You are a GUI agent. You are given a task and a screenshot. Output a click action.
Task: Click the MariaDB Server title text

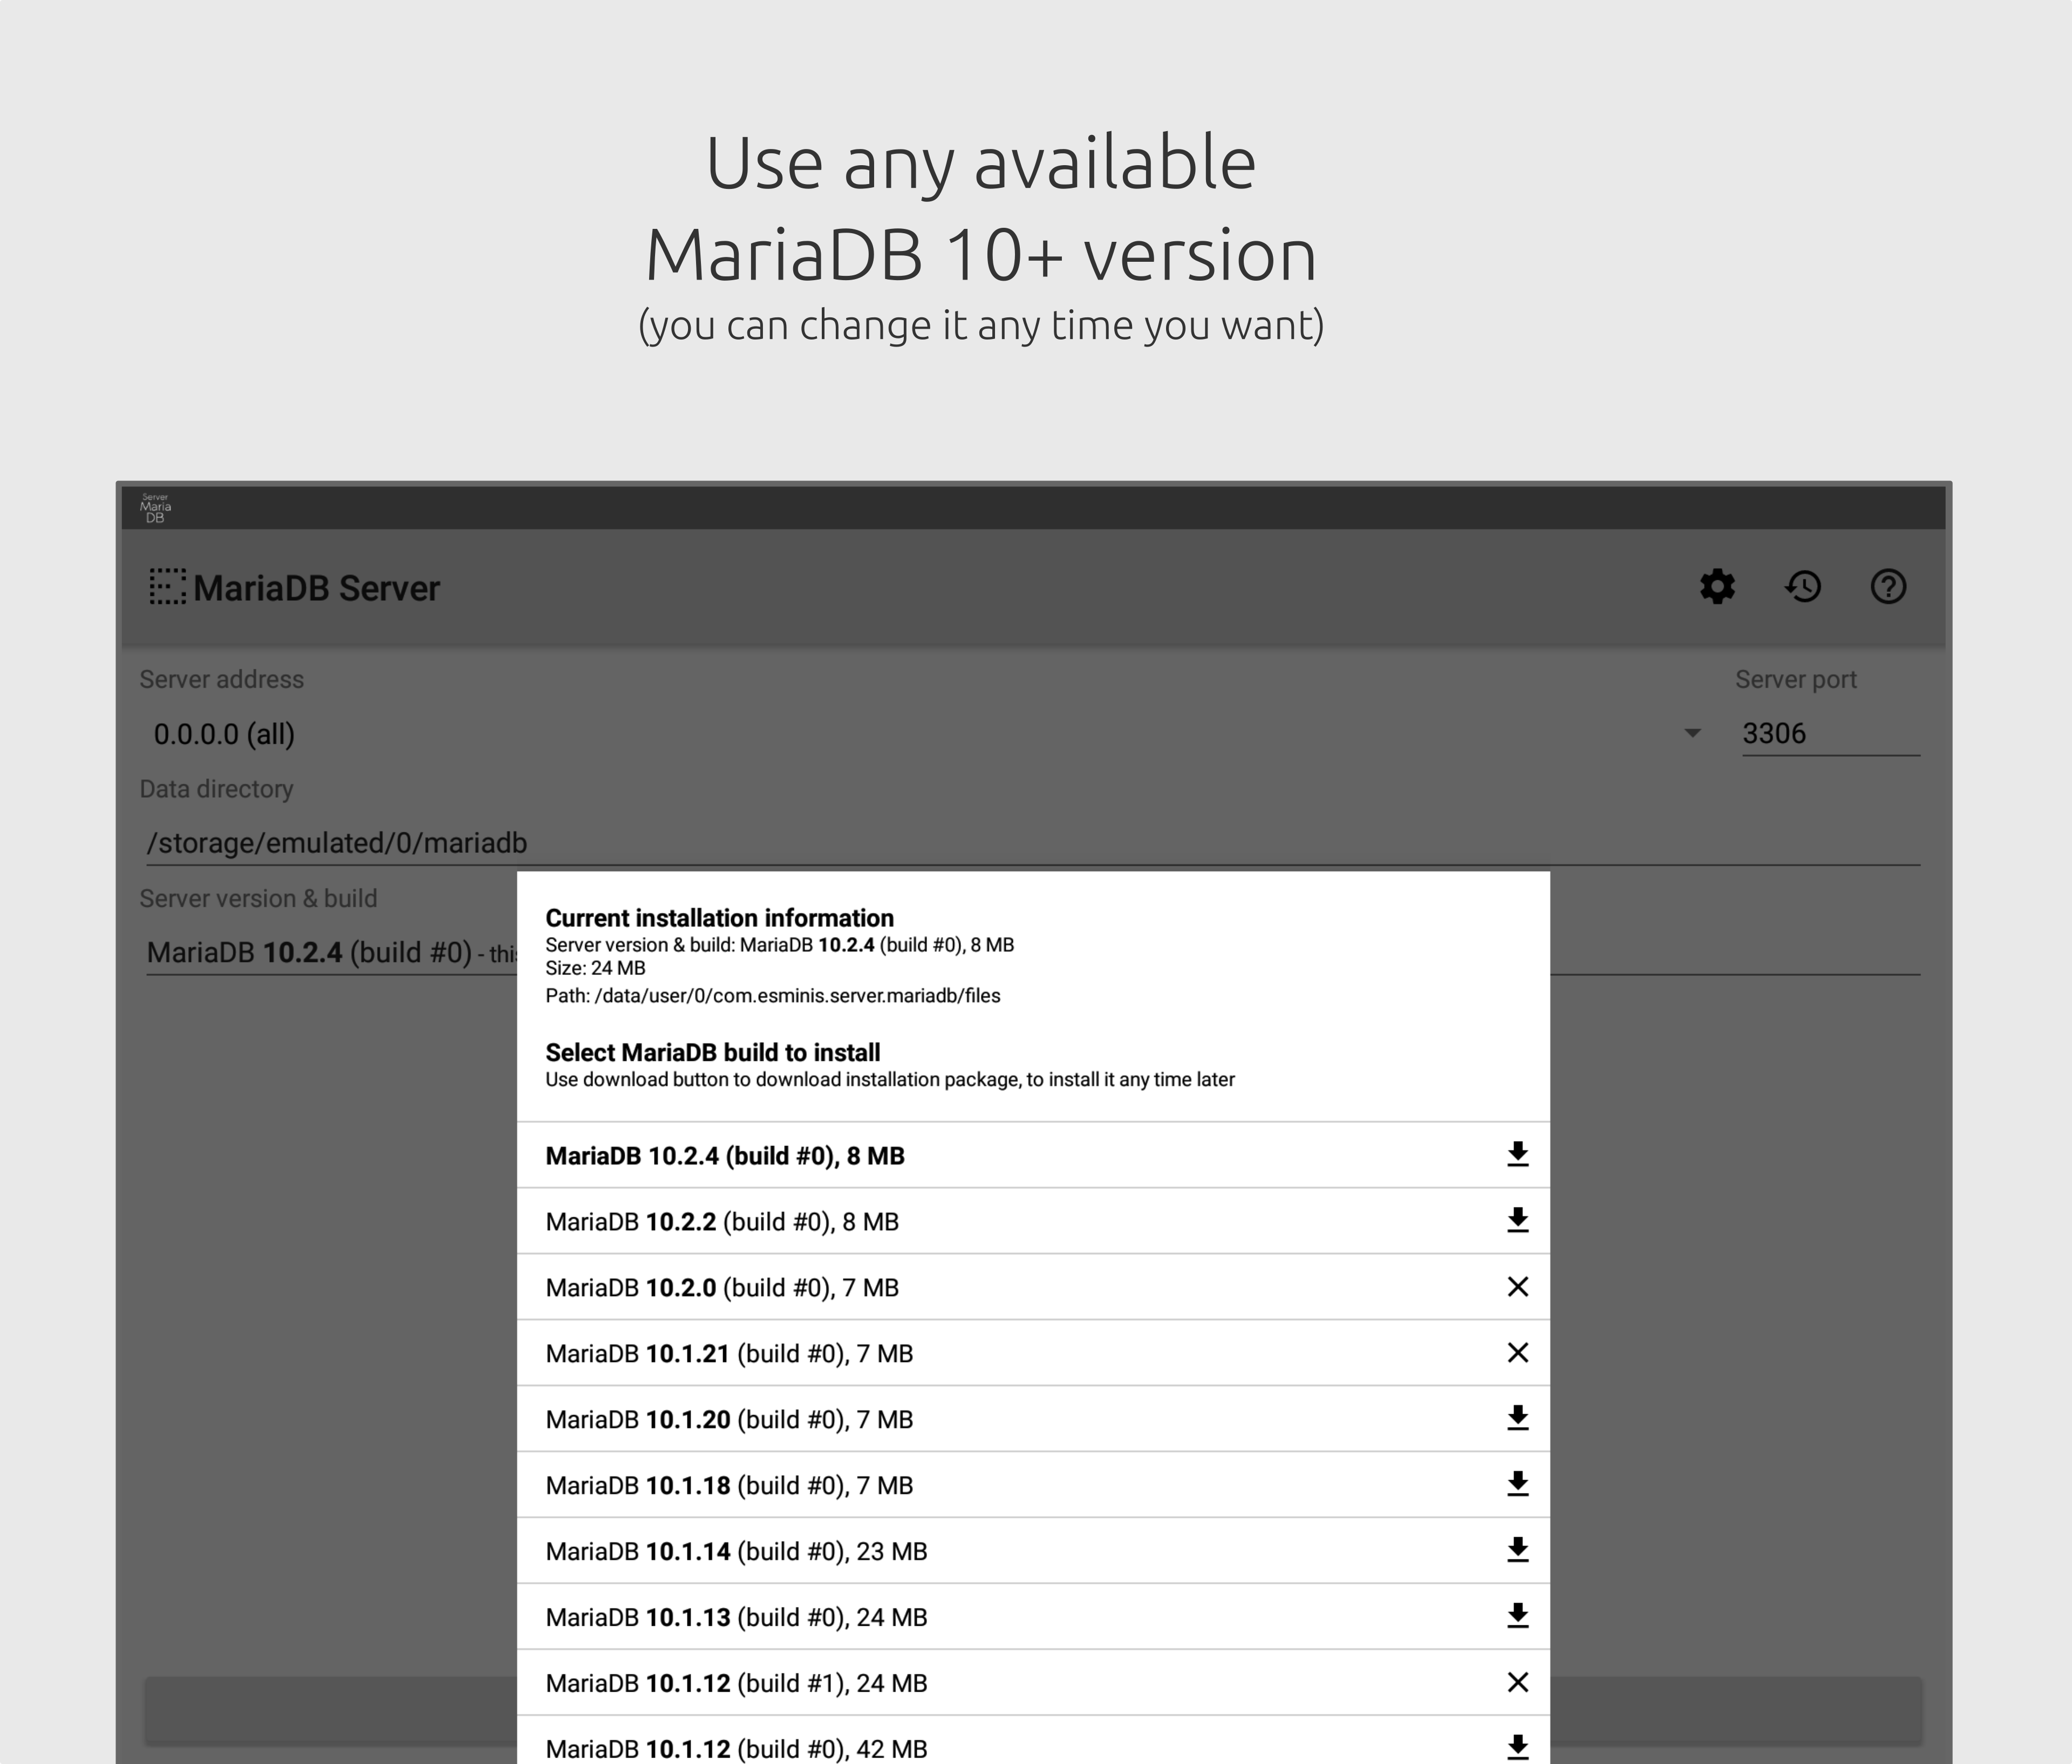(316, 588)
